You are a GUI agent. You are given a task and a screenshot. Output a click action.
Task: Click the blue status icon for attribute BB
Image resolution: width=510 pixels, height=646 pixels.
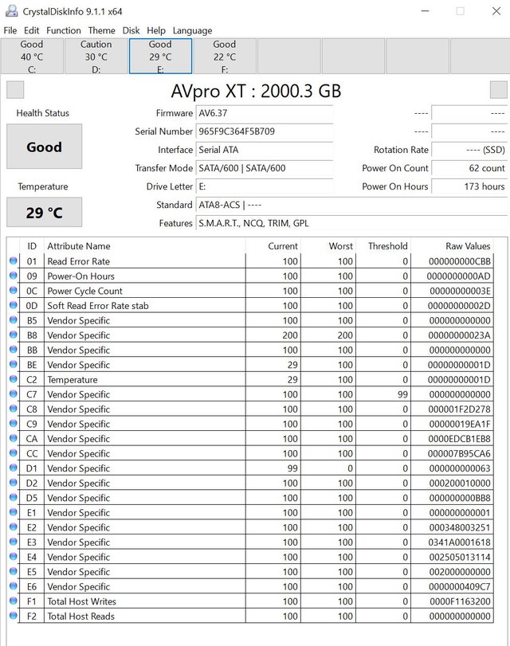point(14,350)
